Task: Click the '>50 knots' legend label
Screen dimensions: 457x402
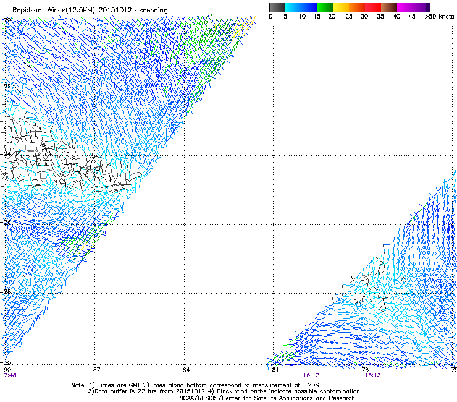Action: pyautogui.click(x=439, y=17)
